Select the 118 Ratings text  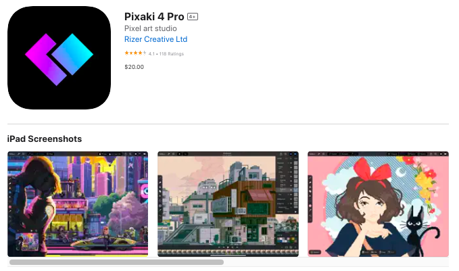point(172,54)
